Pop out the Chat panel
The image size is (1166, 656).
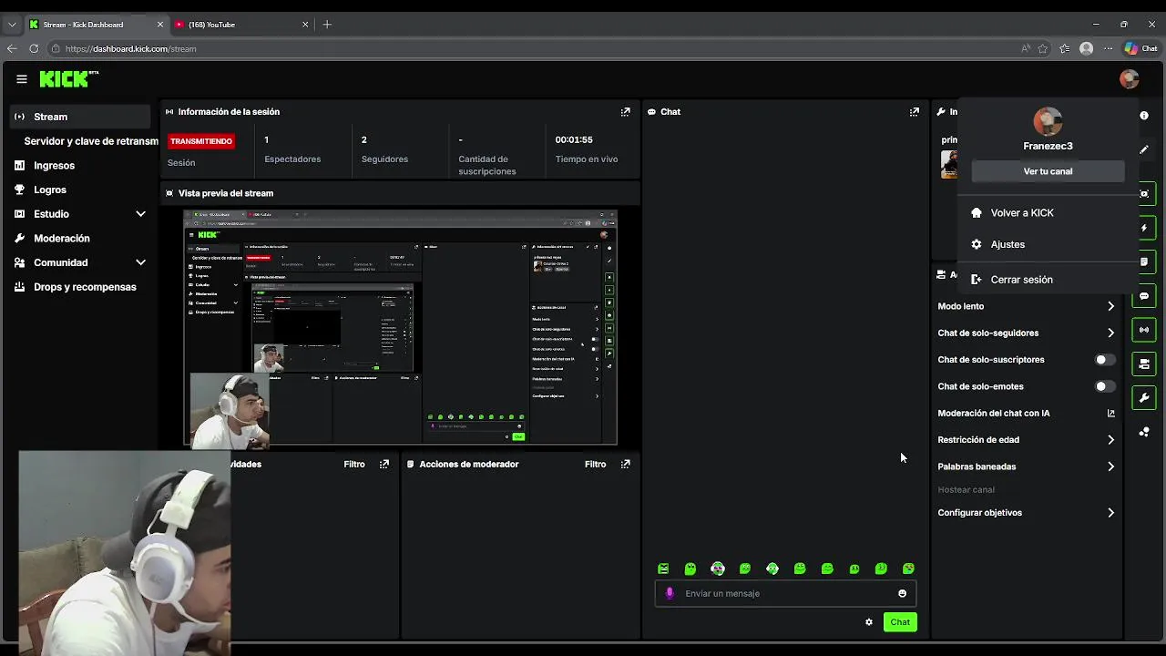point(914,112)
